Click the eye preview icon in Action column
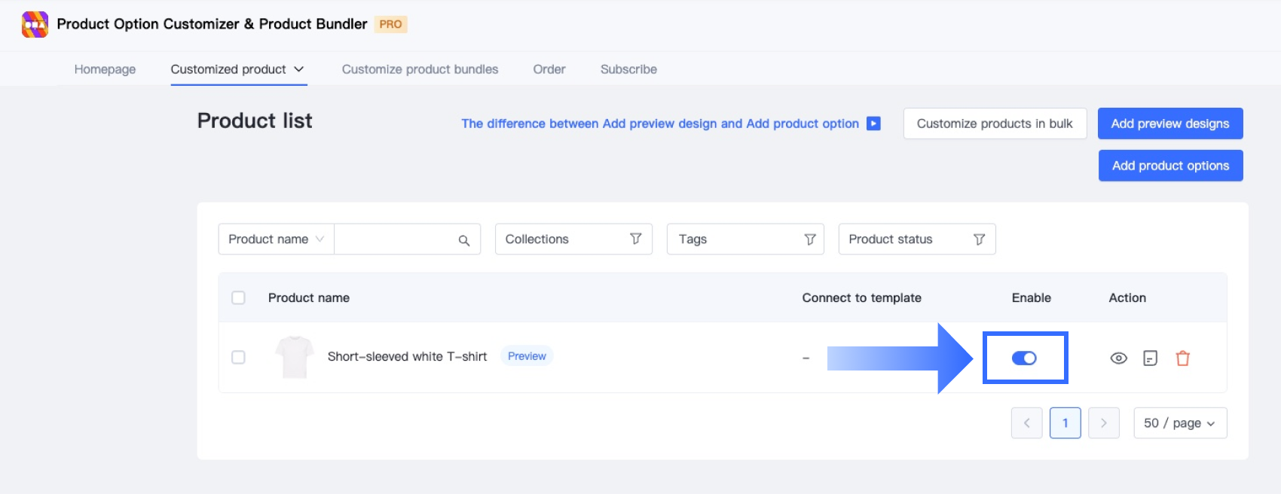 tap(1118, 358)
